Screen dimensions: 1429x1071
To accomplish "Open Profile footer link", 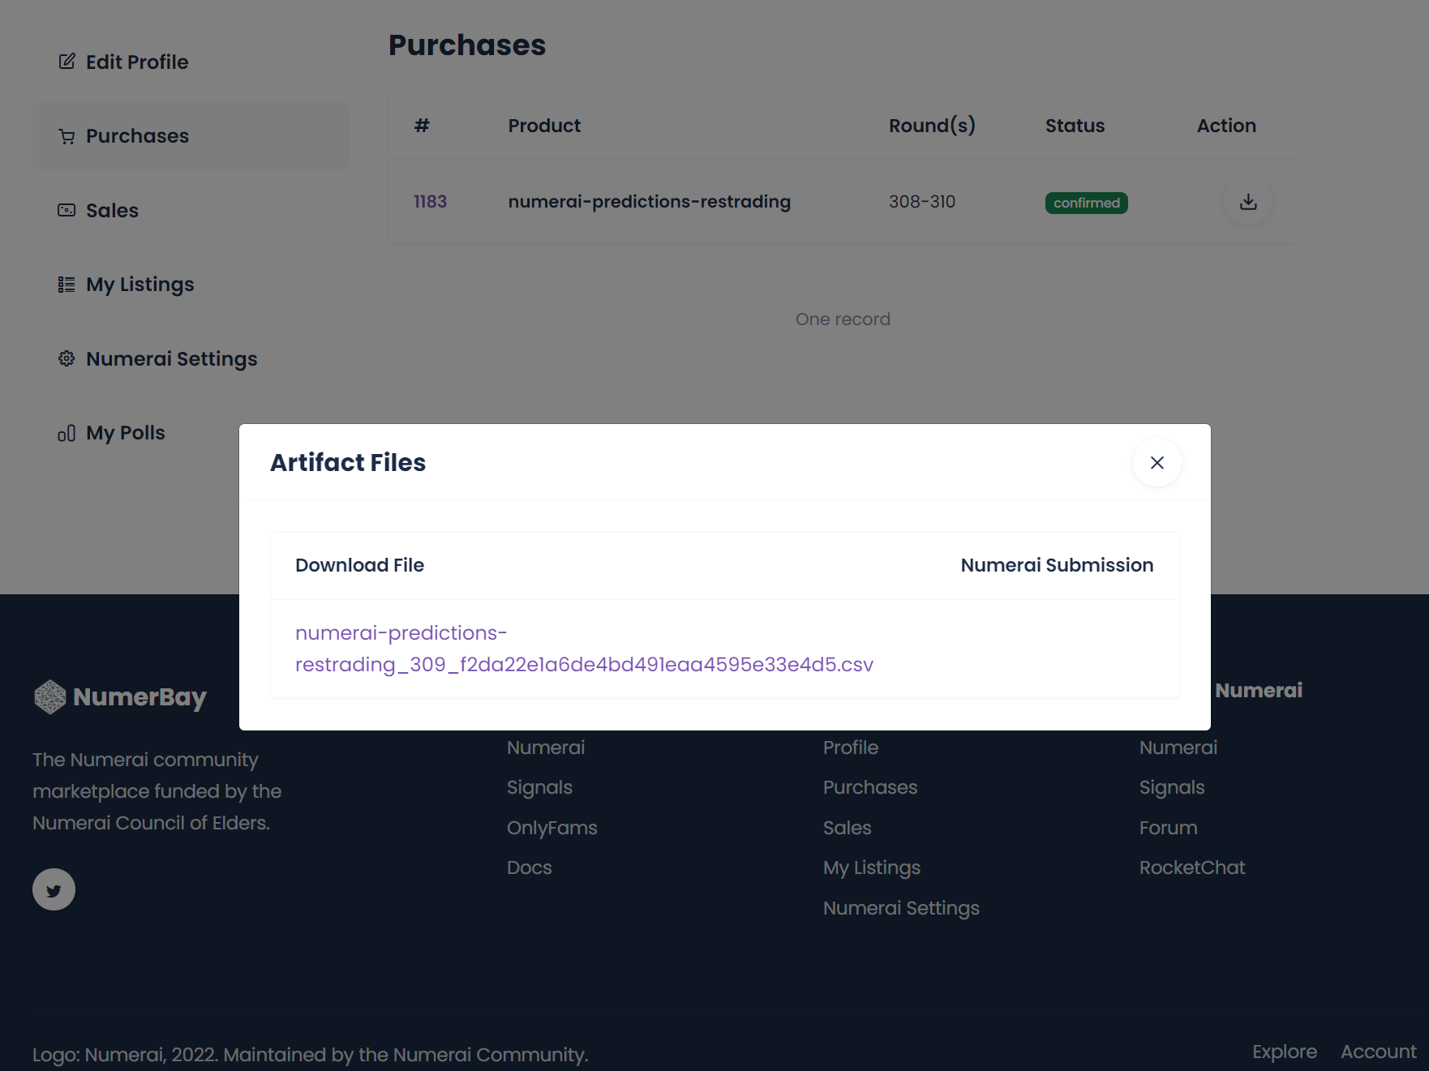I will (x=851, y=748).
